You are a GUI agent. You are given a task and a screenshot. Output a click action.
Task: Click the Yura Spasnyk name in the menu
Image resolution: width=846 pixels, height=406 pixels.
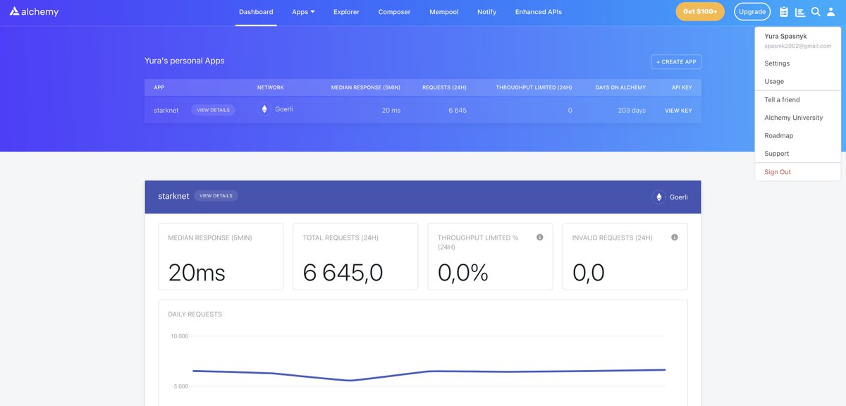point(785,36)
